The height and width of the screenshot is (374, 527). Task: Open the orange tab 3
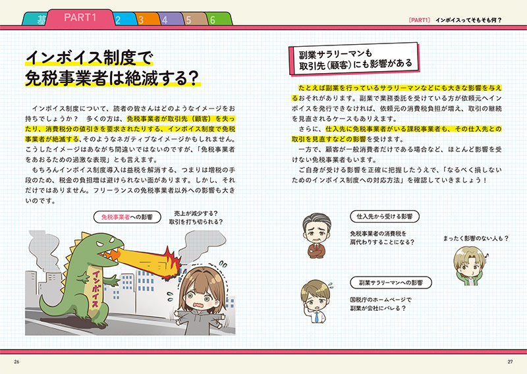142,19
